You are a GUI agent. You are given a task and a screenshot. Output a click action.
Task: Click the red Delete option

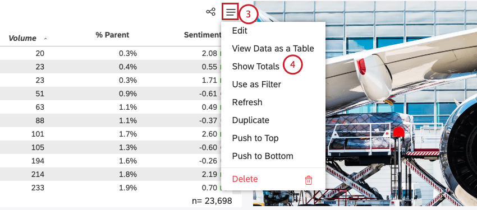245,179
